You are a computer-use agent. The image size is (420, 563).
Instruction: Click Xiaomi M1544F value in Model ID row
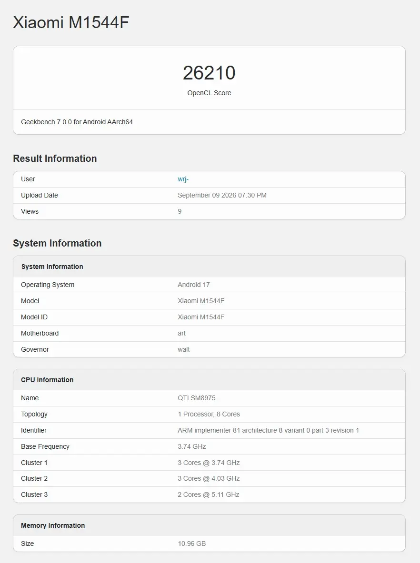coord(201,317)
